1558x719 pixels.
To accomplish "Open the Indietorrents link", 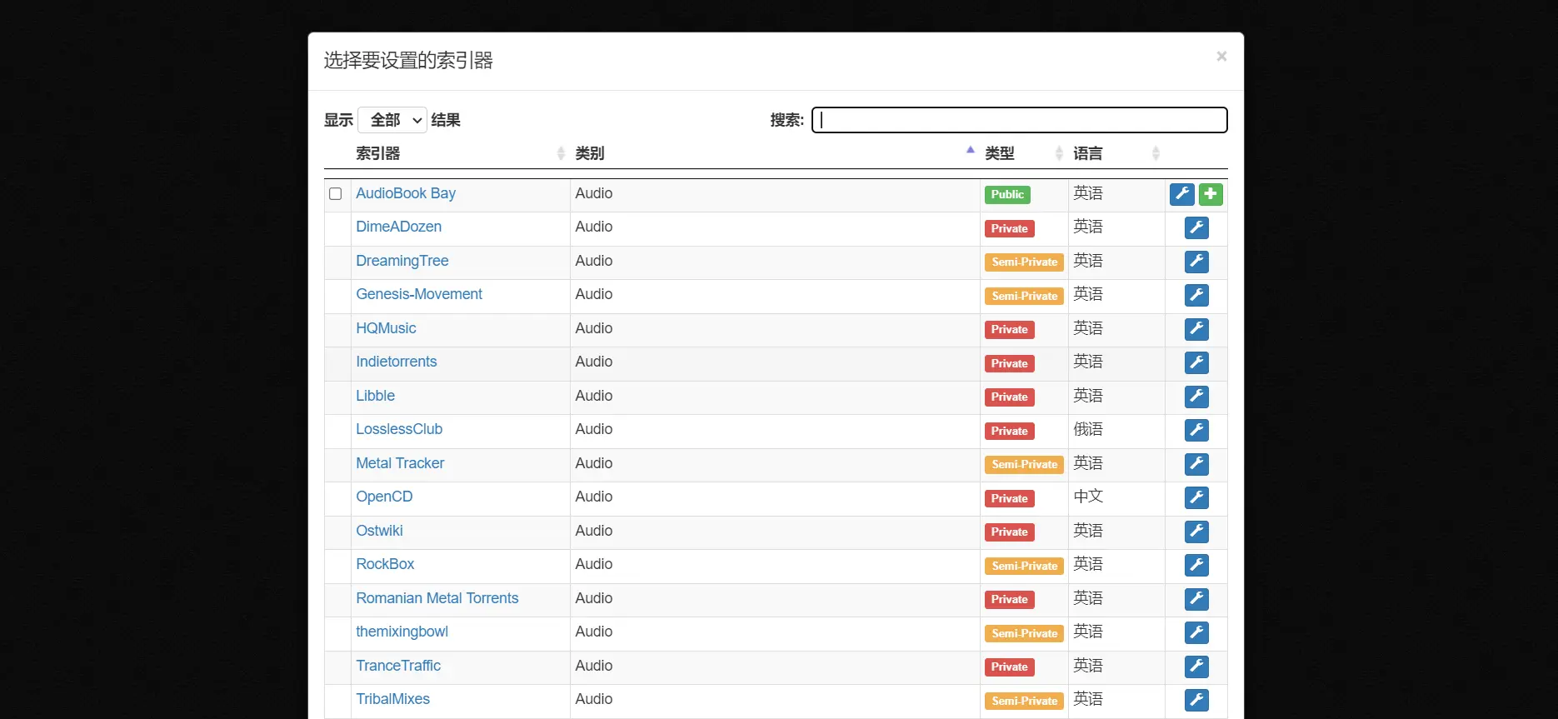I will [x=396, y=362].
